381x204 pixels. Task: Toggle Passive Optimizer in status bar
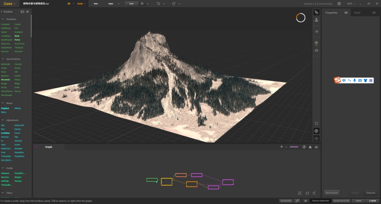pos(320,201)
